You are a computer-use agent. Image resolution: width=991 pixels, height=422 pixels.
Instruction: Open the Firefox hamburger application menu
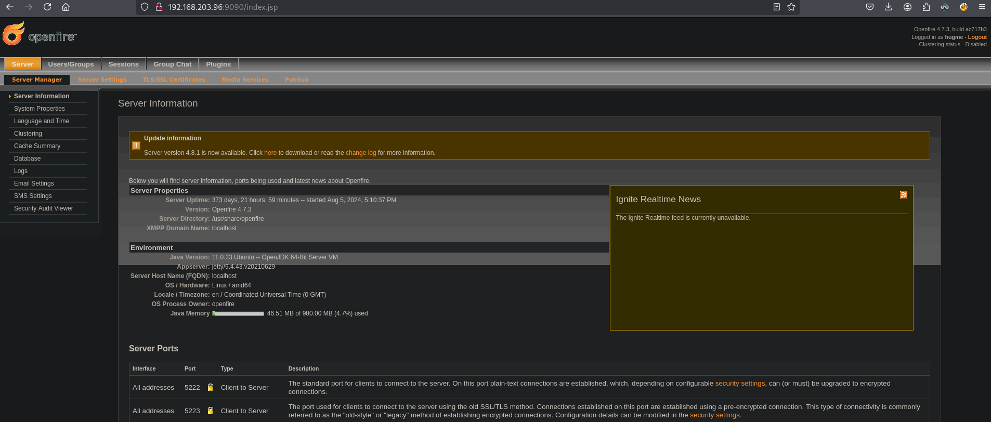(x=982, y=7)
